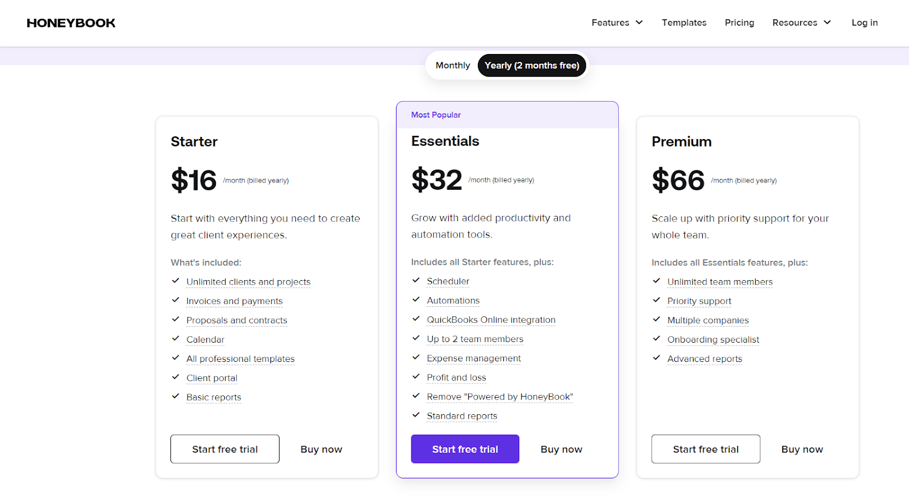This screenshot has height=496, width=909.
Task: Click the checkmark beside Unlimited clients and projects
Action: (x=175, y=281)
